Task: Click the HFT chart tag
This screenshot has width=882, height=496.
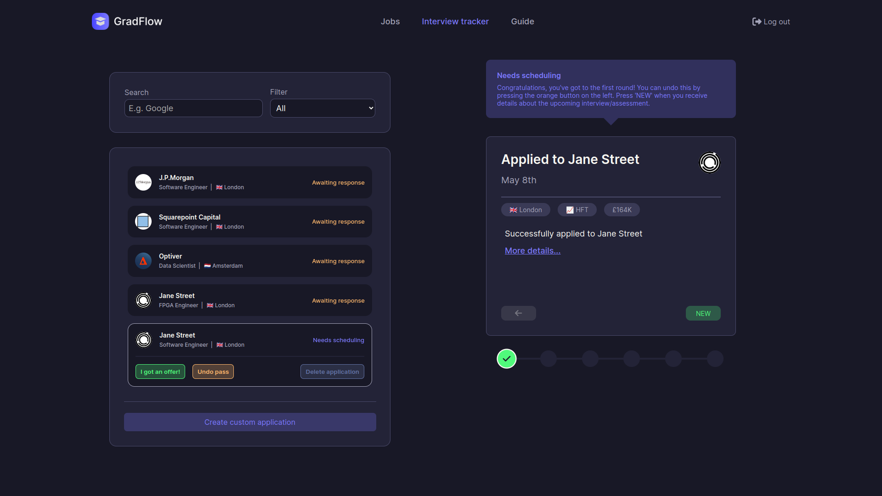Action: point(577,210)
